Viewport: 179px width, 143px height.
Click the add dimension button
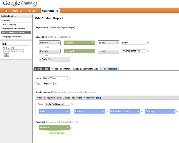coord(56,133)
